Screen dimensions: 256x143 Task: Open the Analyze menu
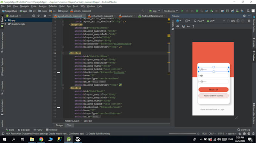(43, 6)
